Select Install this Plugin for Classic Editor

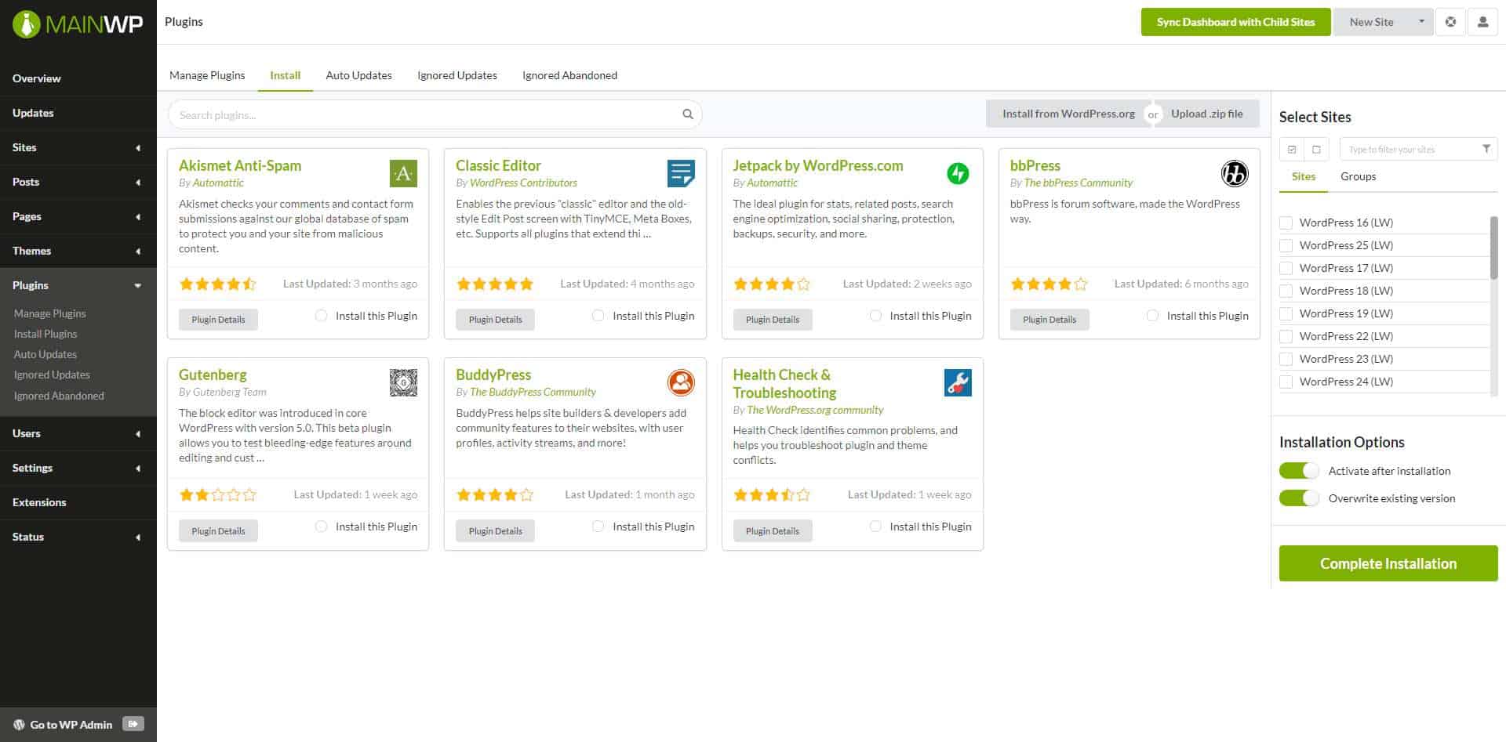[598, 316]
